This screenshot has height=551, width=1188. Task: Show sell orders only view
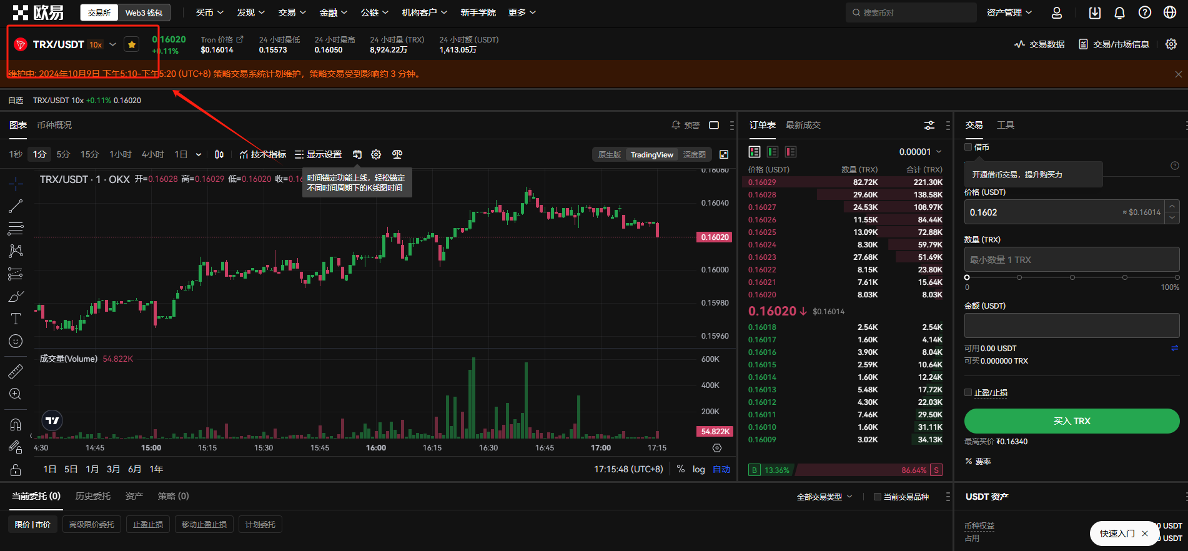click(x=791, y=152)
